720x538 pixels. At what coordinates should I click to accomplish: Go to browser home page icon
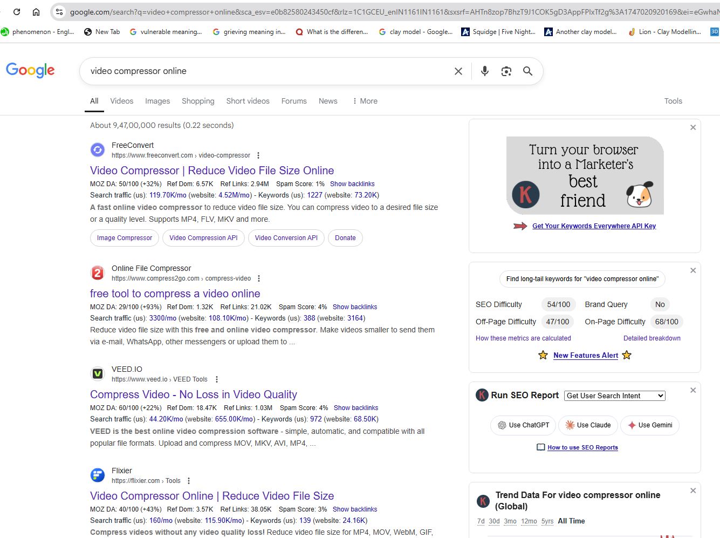[36, 11]
